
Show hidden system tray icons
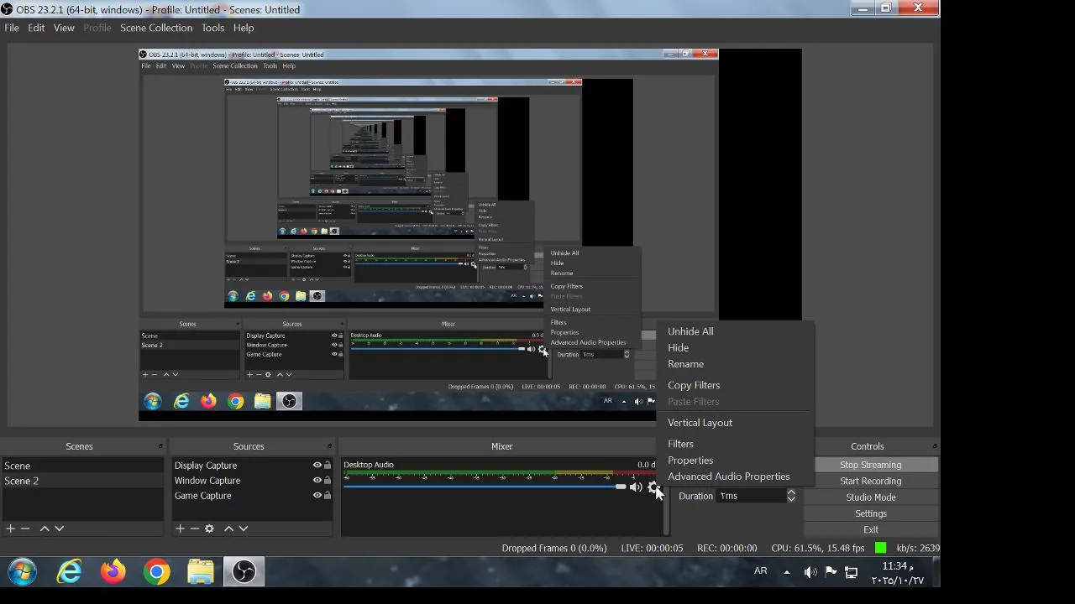coord(787,572)
